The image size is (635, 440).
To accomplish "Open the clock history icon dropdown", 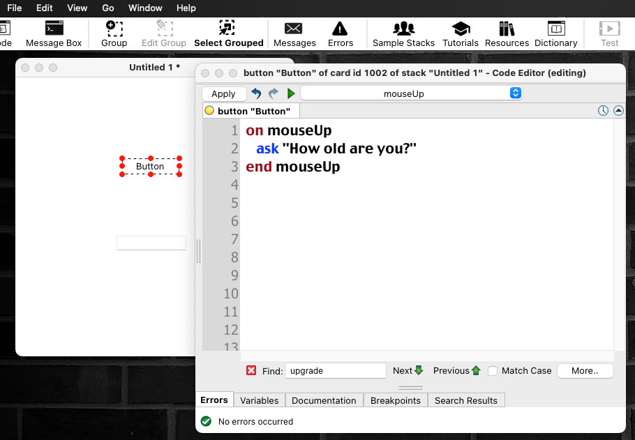I will pos(604,111).
